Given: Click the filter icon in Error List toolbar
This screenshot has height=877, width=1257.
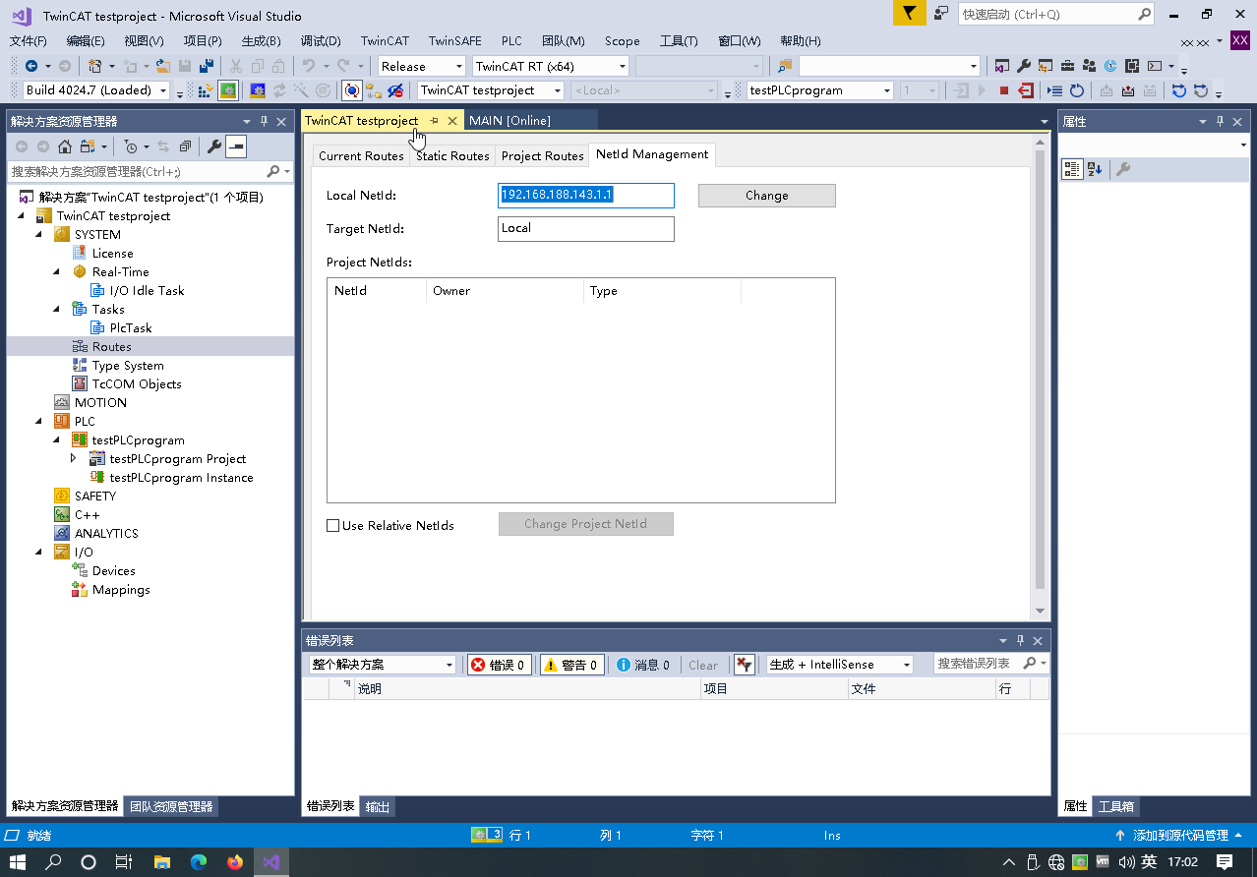Looking at the screenshot, I should pos(745,665).
